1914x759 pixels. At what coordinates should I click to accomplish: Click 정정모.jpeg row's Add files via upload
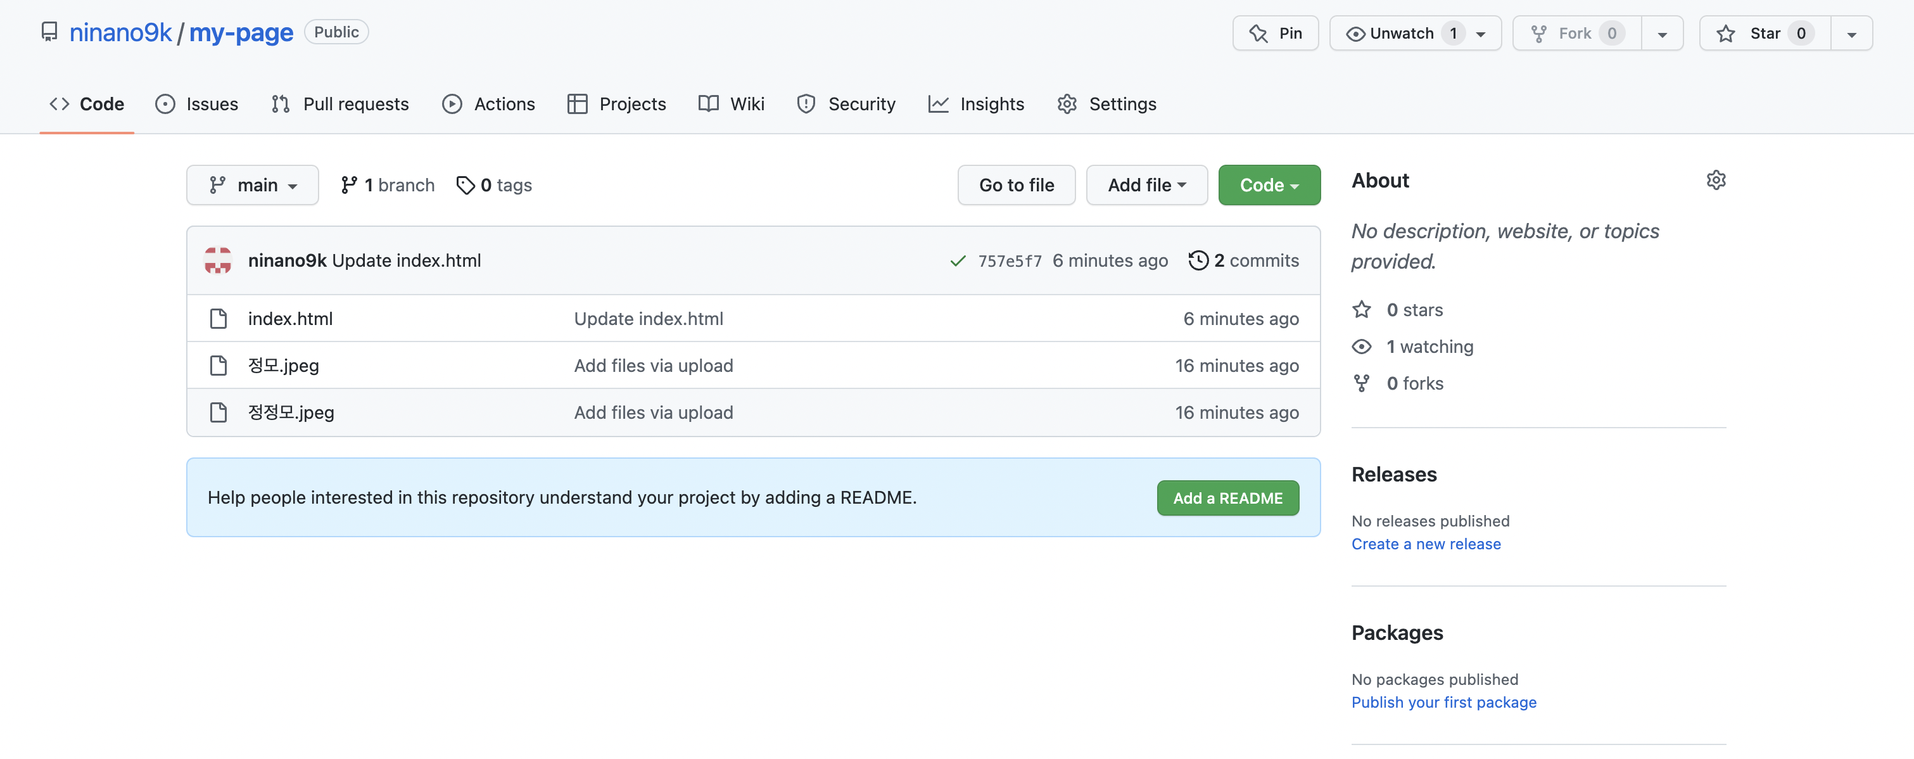pos(654,412)
